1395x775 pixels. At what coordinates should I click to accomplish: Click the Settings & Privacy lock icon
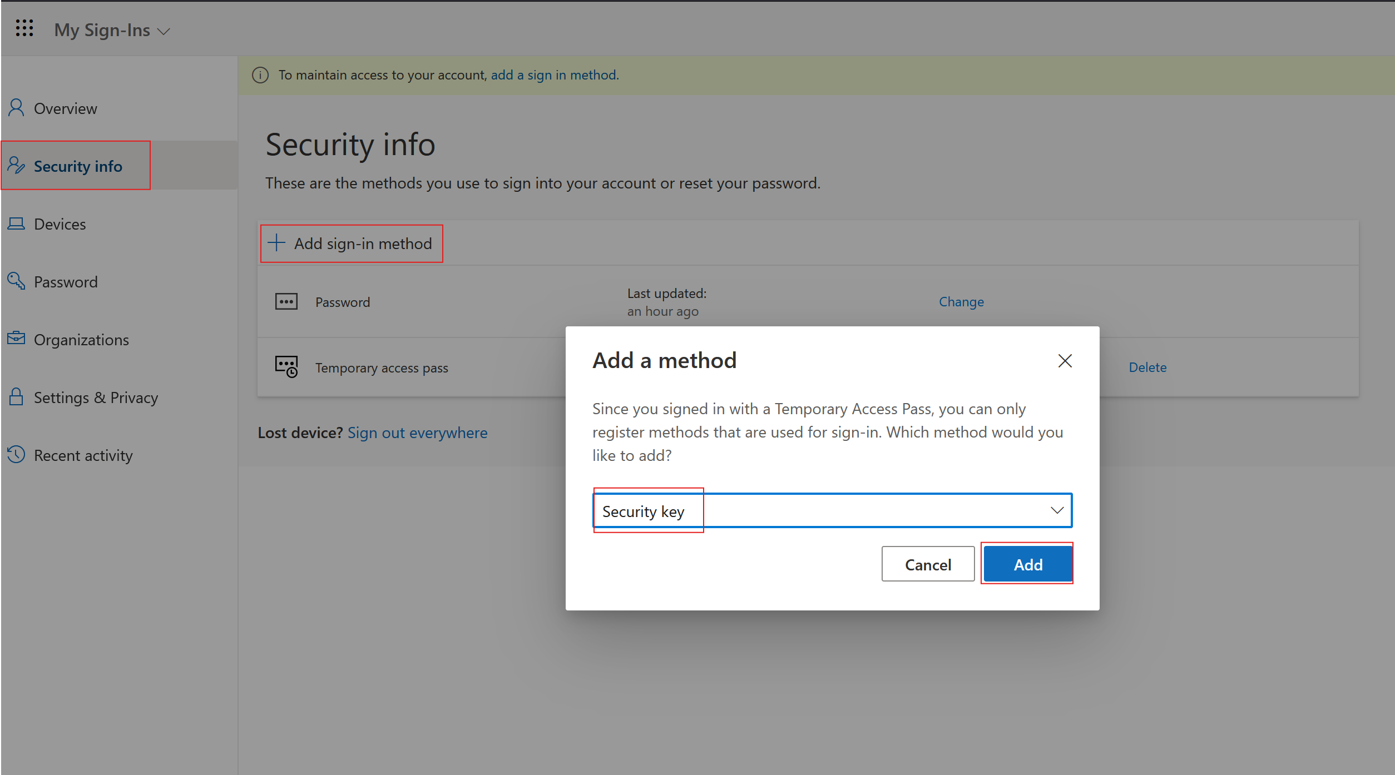16,397
